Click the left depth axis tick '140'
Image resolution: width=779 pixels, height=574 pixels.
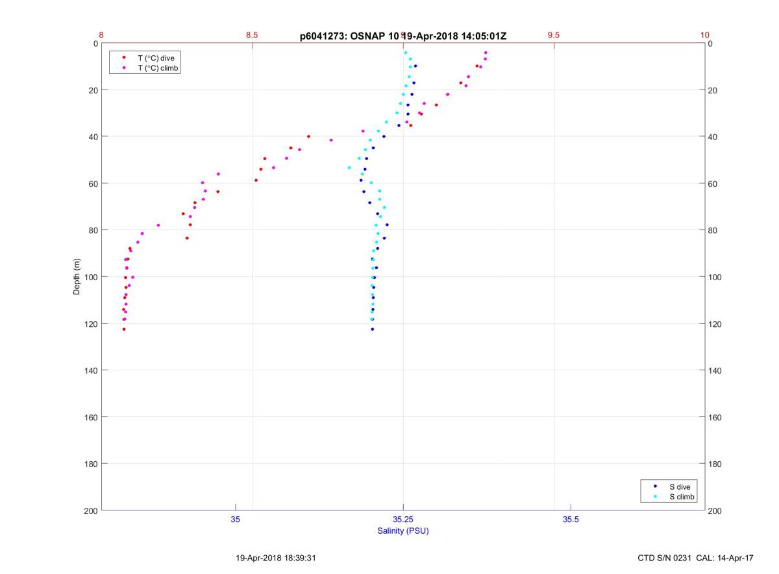coord(92,370)
